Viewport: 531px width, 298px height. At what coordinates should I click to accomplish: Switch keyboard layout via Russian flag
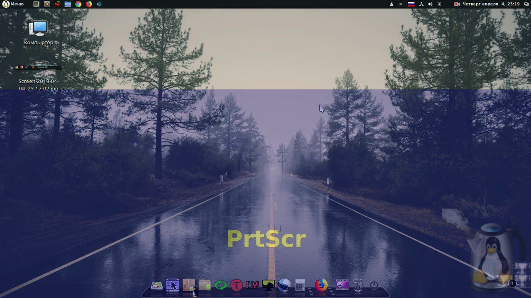[x=411, y=4]
